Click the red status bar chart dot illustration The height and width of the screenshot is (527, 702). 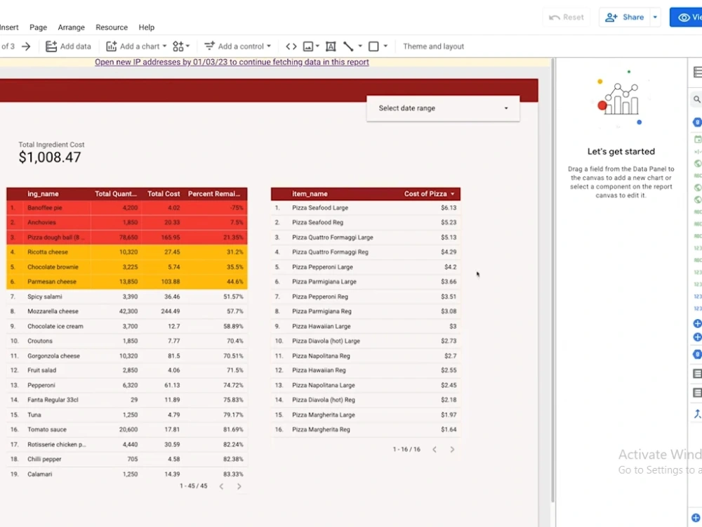[602, 105]
